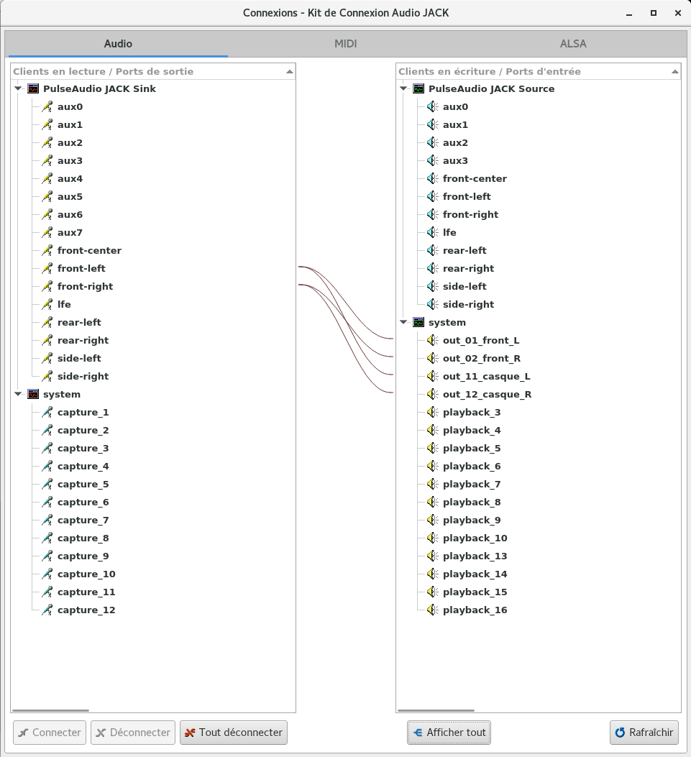
Task: Click Tout déconnecter button
Action: point(234,733)
